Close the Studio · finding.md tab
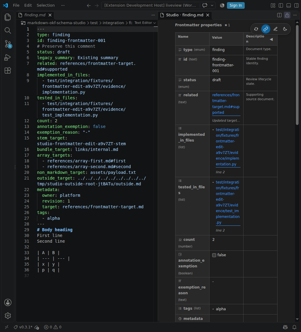 (x=208, y=15)
